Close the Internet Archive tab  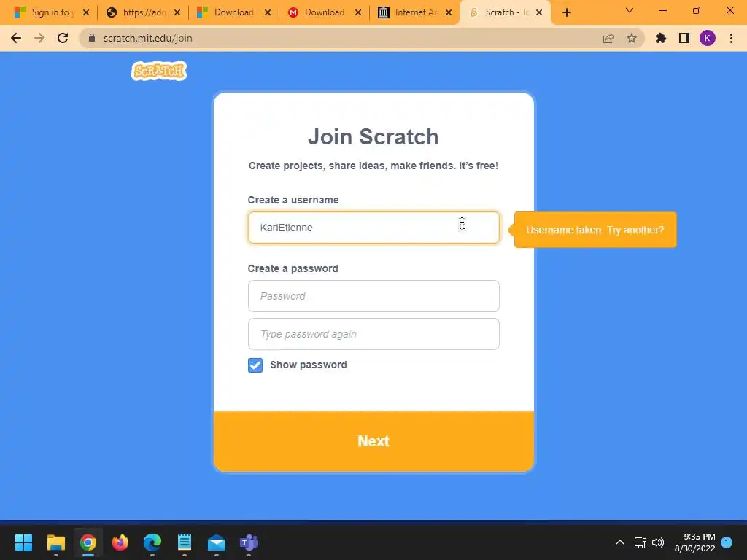point(449,12)
